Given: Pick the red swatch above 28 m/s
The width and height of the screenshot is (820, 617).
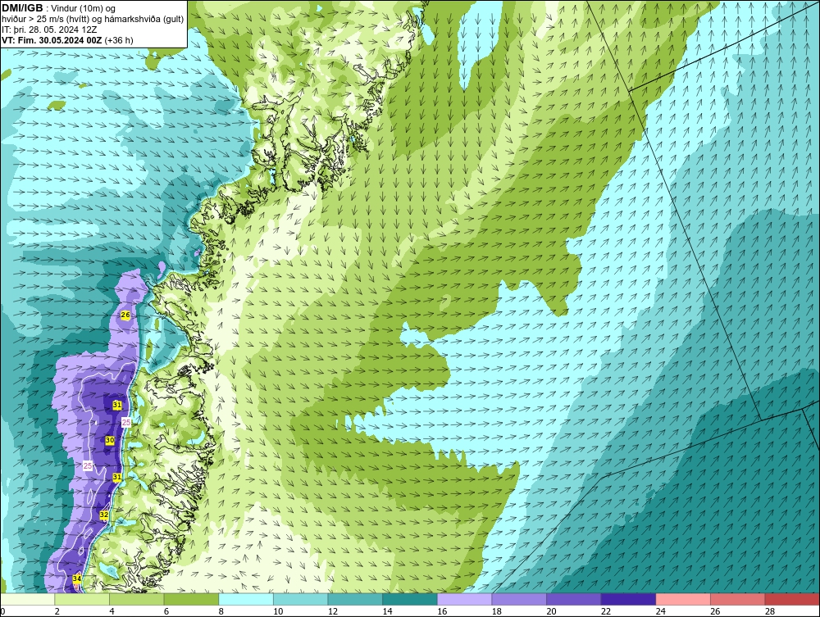Looking at the screenshot, I should (792, 599).
